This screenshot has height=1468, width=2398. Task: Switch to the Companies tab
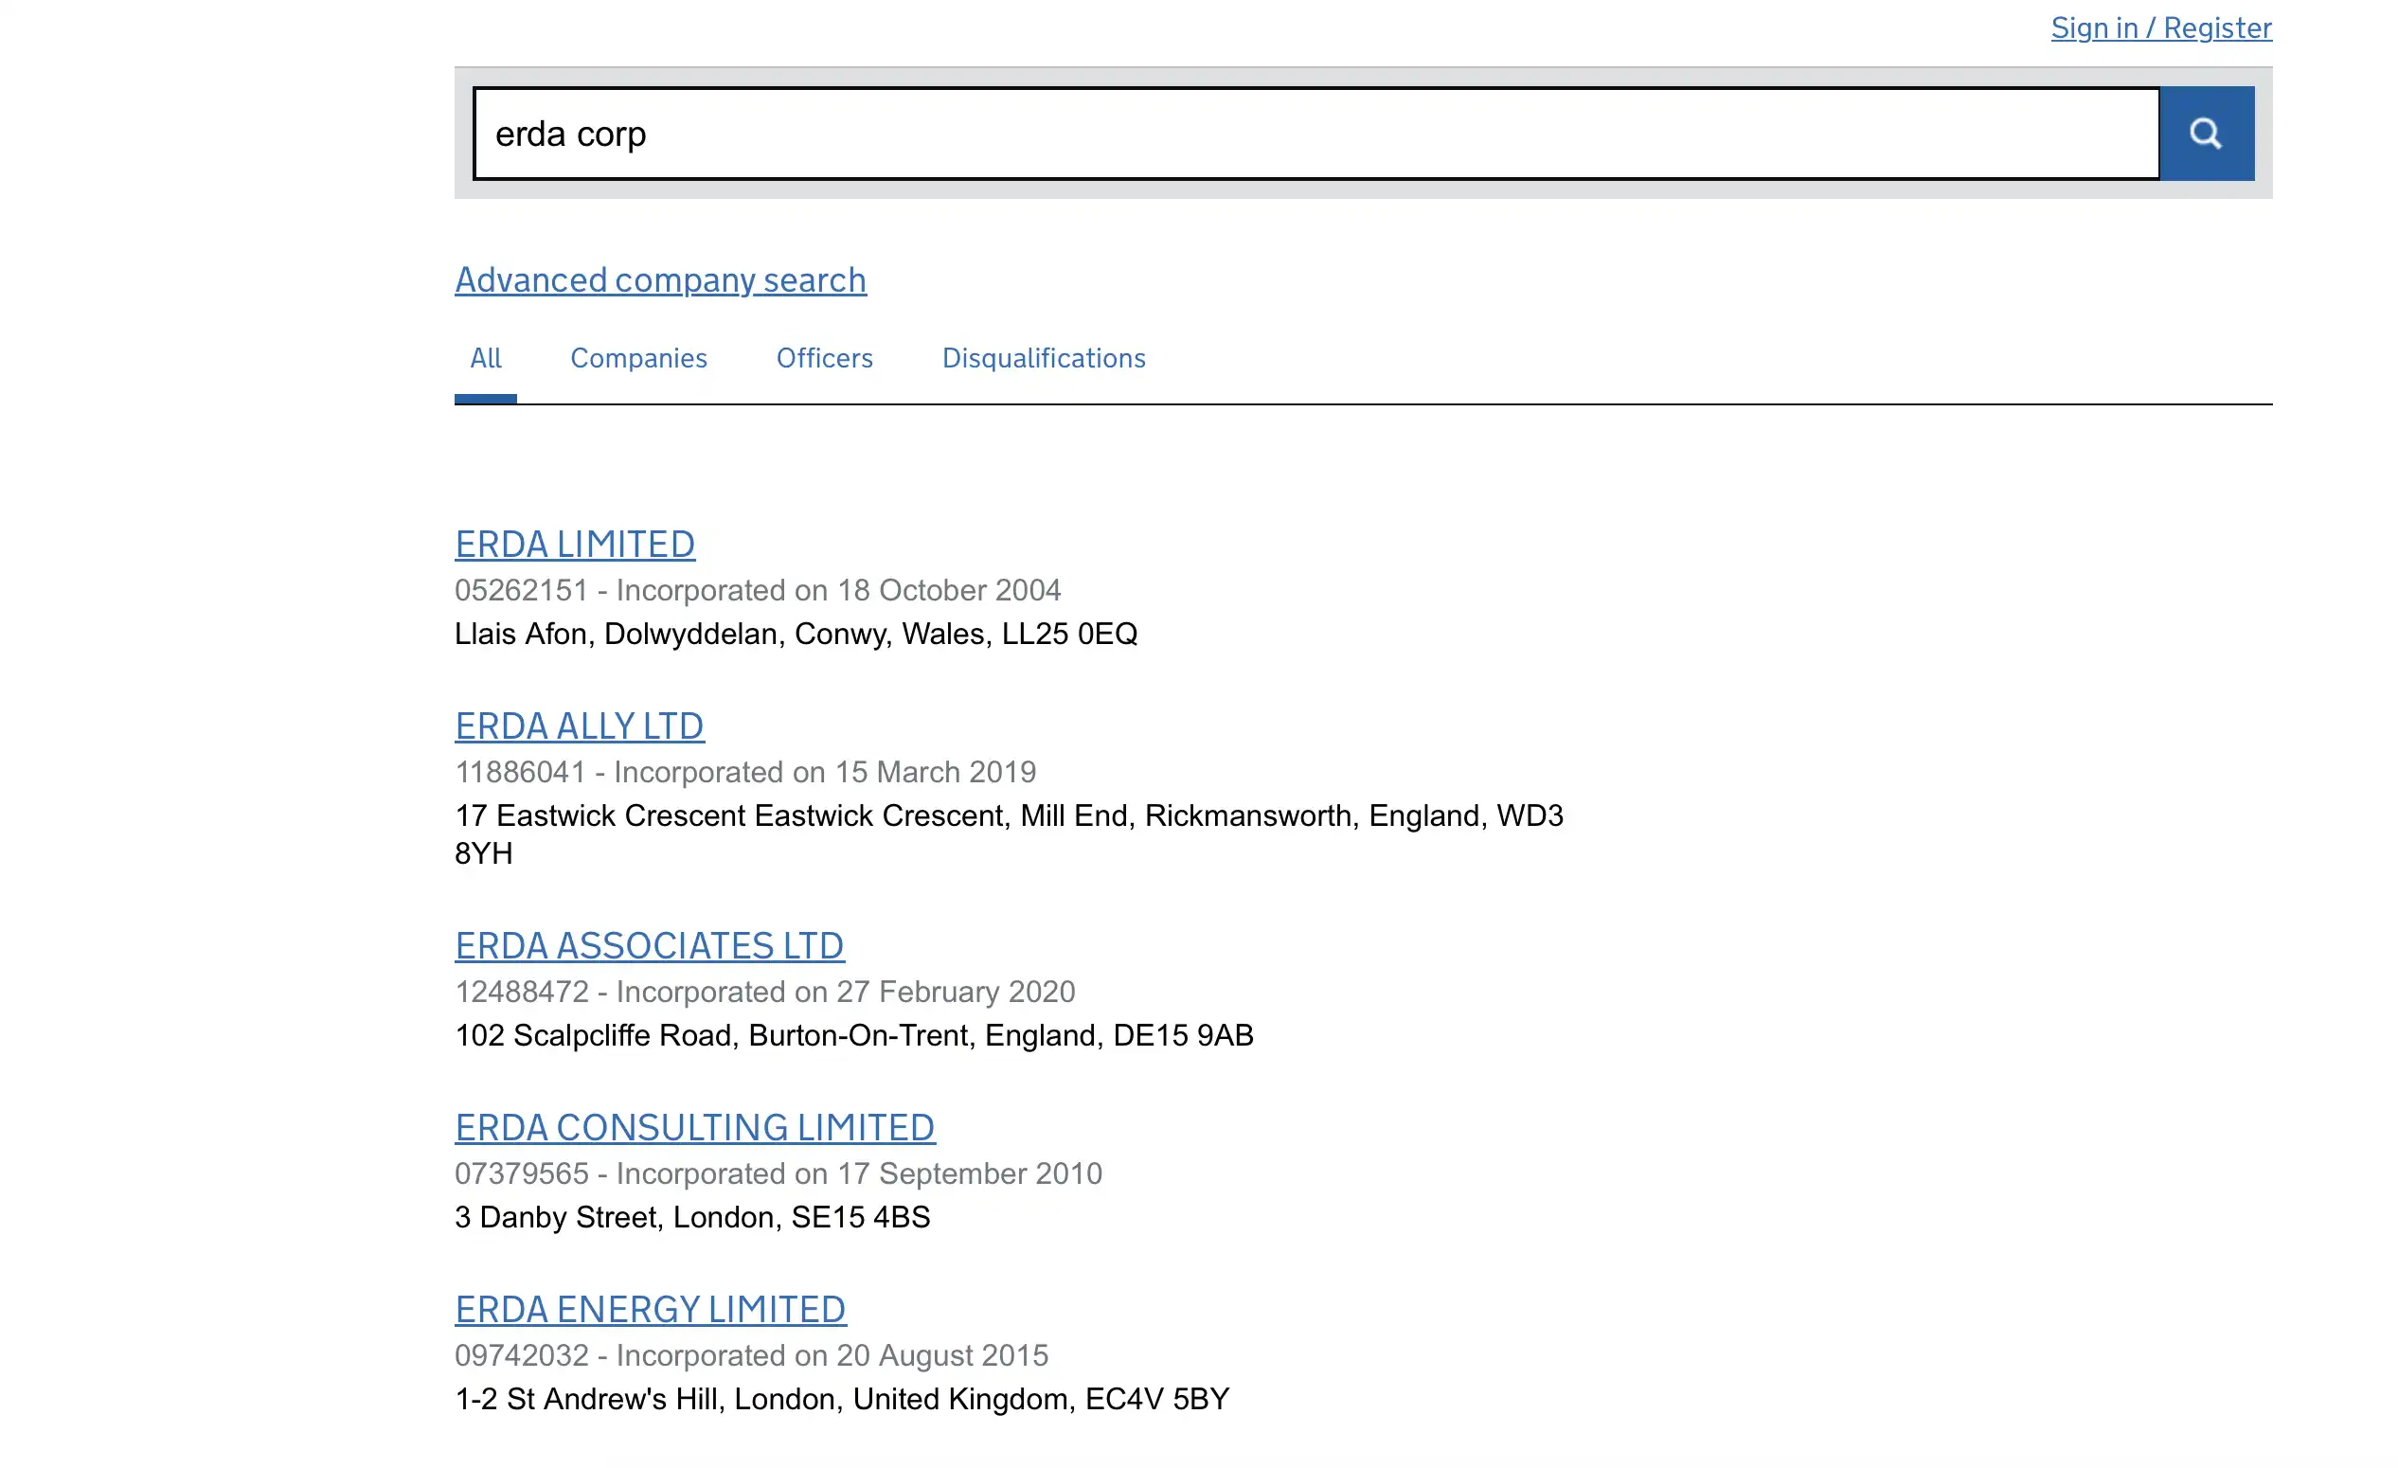pos(638,358)
